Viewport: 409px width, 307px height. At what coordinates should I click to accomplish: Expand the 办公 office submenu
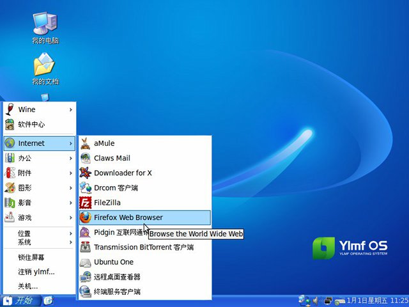[x=40, y=158]
